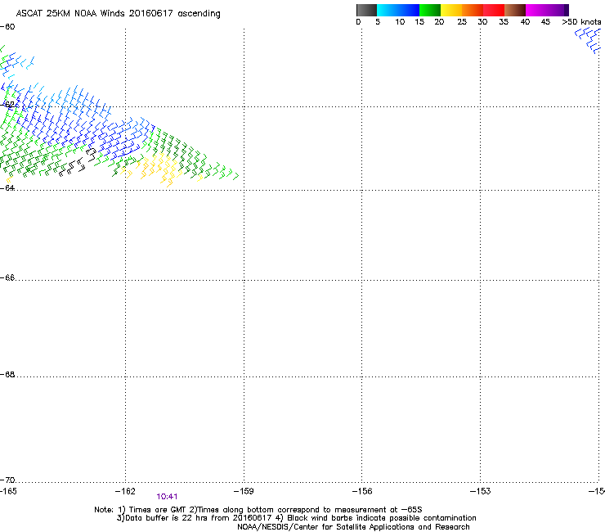Click the plot title 'ASCAT 25KM NOAA Winds 20160617 ascending'

pos(118,14)
